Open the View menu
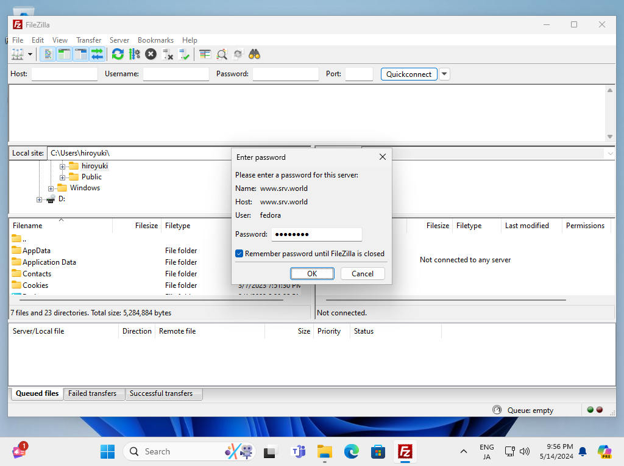This screenshot has width=624, height=466. point(60,40)
